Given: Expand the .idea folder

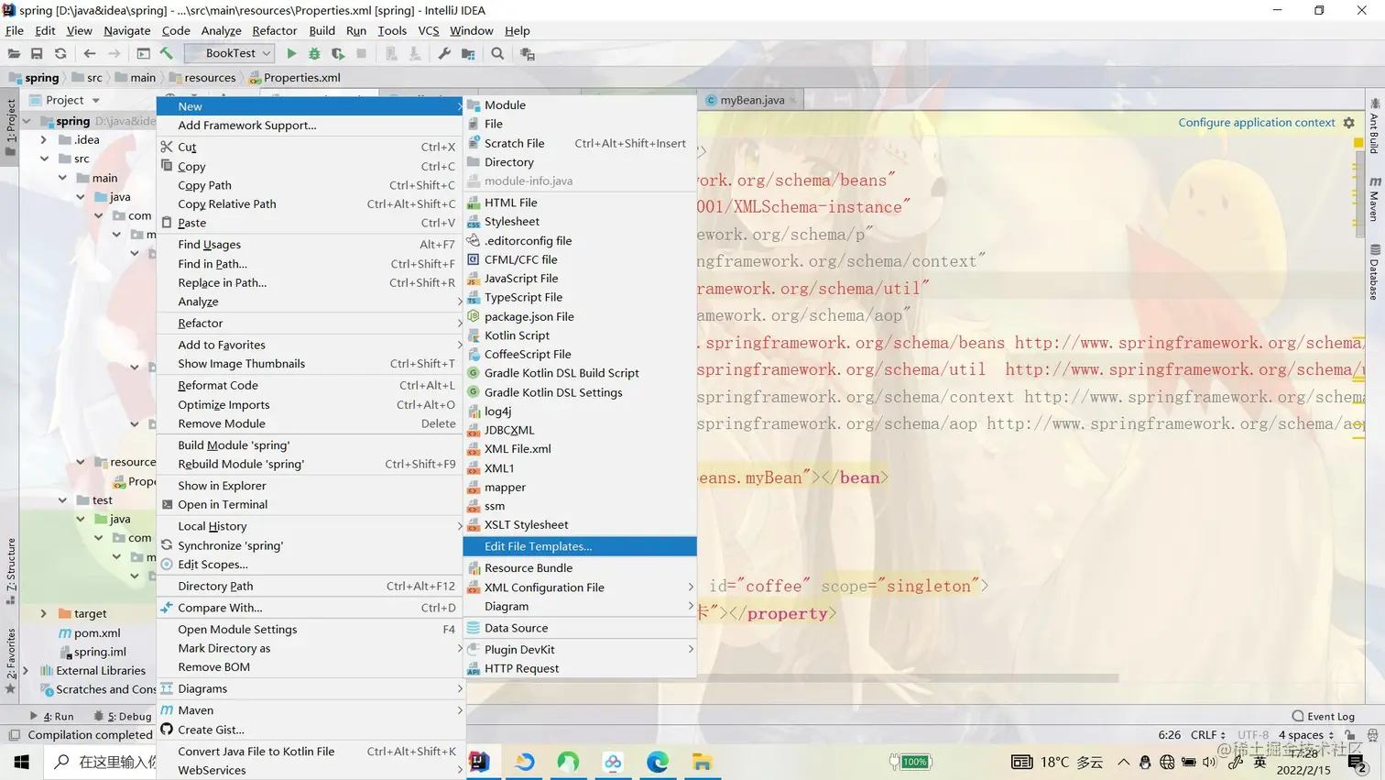Looking at the screenshot, I should [43, 140].
